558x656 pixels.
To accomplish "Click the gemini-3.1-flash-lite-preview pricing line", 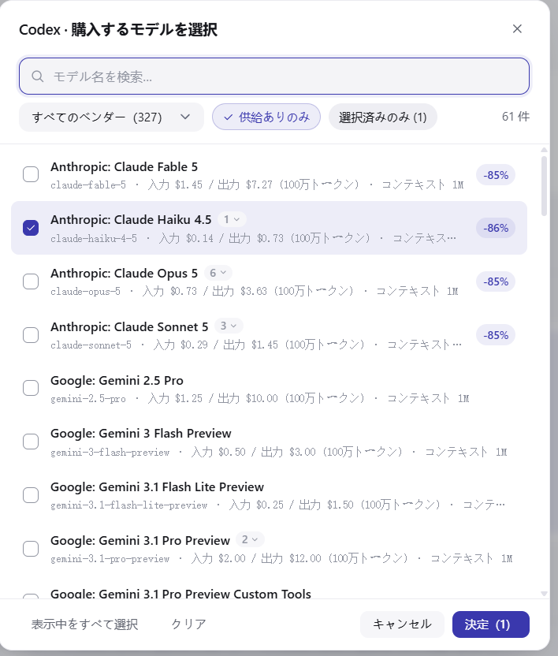I will [x=277, y=505].
